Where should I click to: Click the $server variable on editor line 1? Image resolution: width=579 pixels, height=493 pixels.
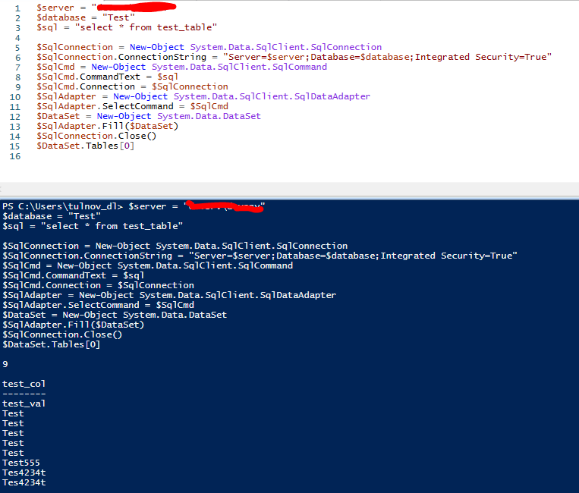point(55,8)
